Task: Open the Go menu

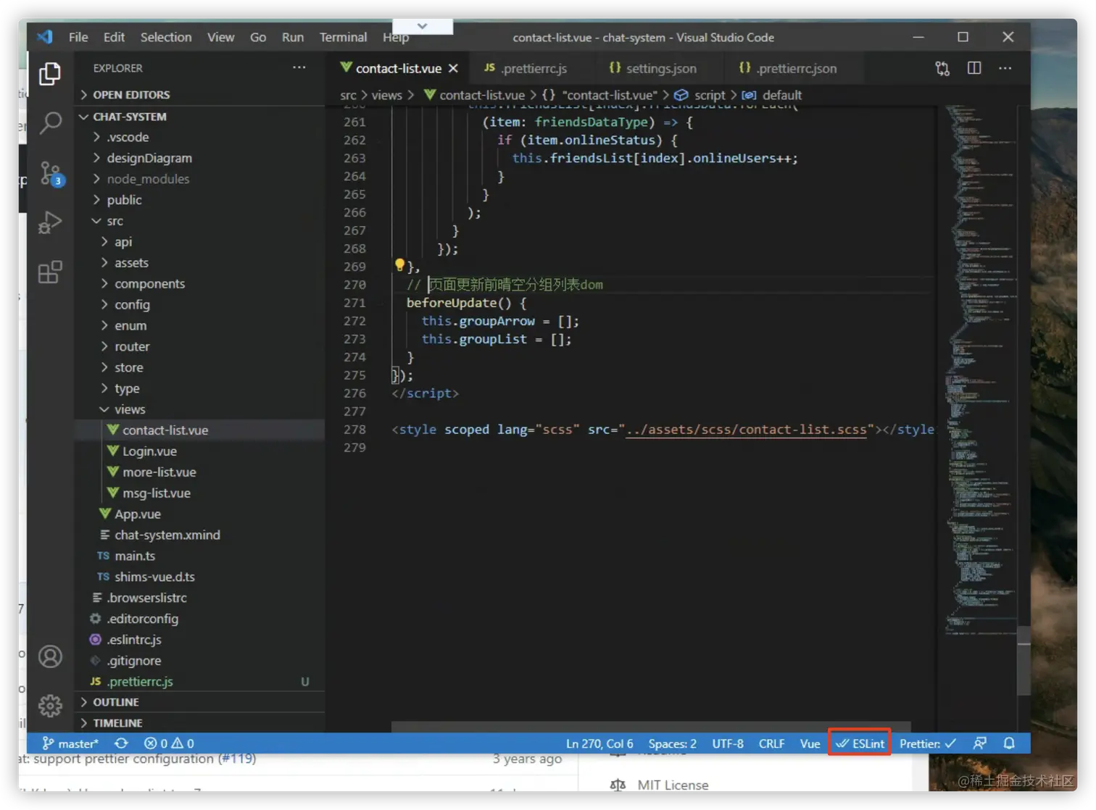Action: [x=258, y=37]
